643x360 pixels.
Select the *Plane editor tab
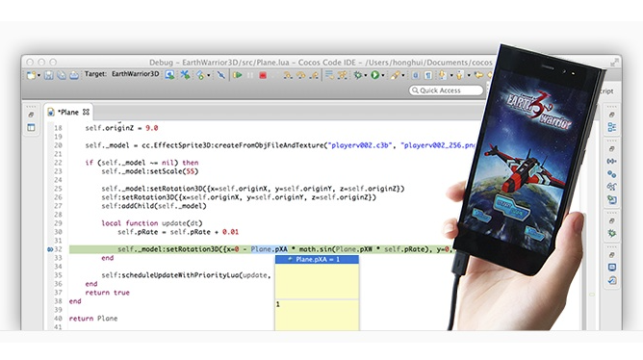(x=67, y=112)
